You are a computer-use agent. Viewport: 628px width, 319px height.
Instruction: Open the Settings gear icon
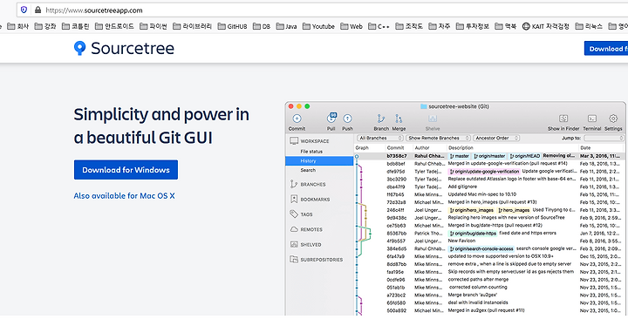point(613,119)
